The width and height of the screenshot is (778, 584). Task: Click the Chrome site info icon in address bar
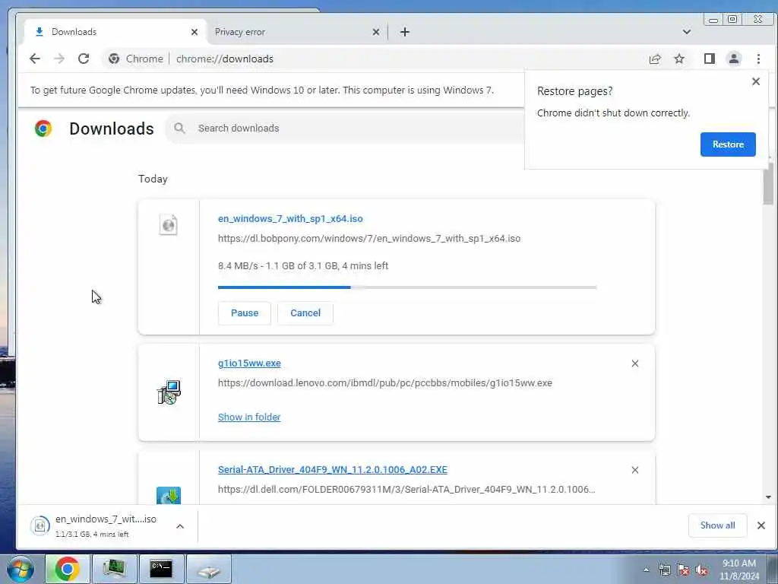click(114, 59)
